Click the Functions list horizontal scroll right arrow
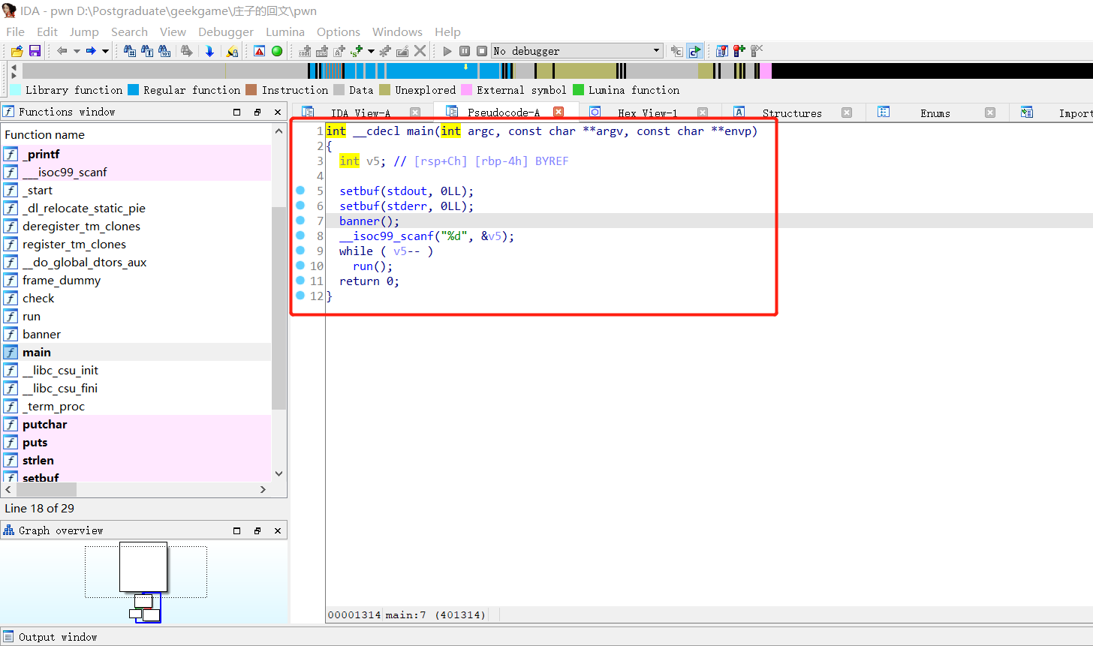Image resolution: width=1093 pixels, height=646 pixels. point(263,489)
